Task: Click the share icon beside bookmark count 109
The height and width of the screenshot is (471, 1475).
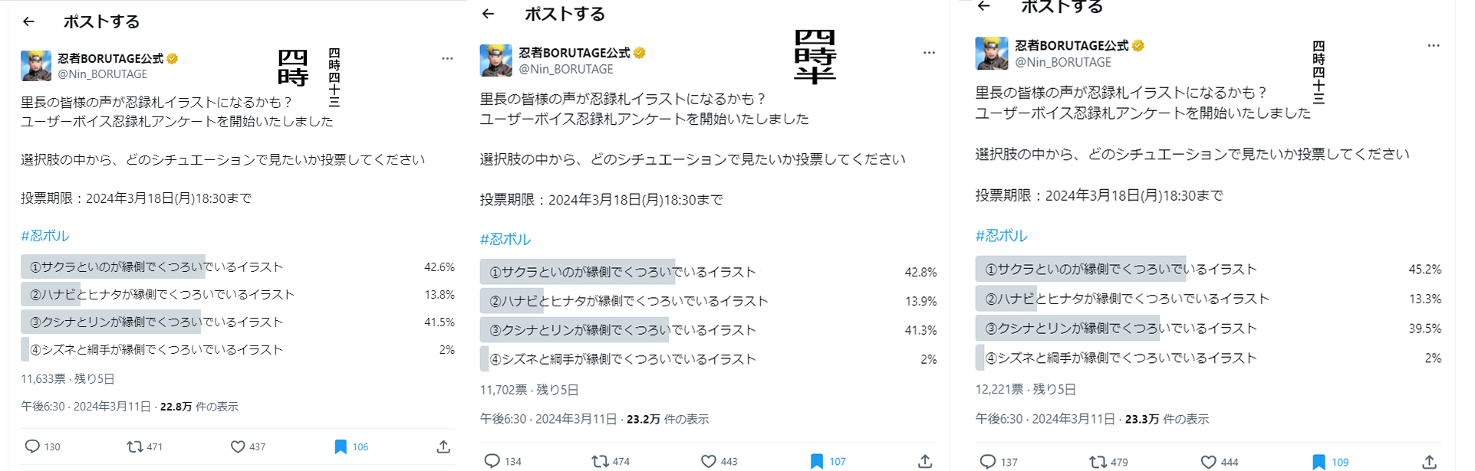Action: [1429, 462]
